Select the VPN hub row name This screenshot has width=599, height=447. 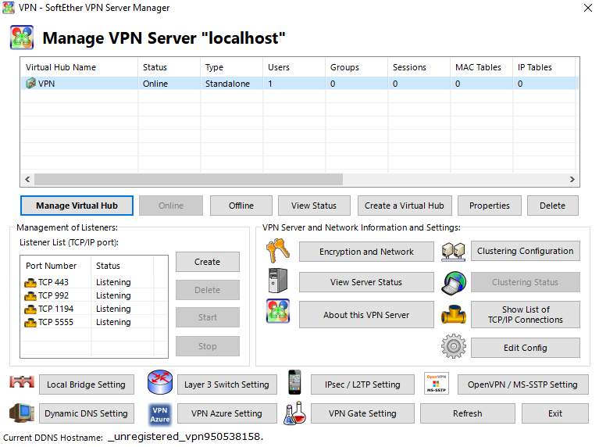pyautogui.click(x=46, y=84)
